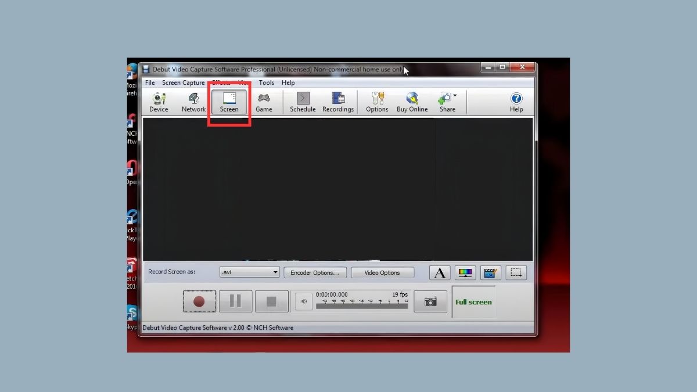The height and width of the screenshot is (392, 697).
Task: Click the speaker audio icon
Action: 303,301
